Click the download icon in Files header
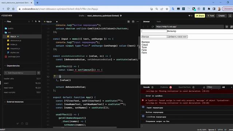 point(29,21)
